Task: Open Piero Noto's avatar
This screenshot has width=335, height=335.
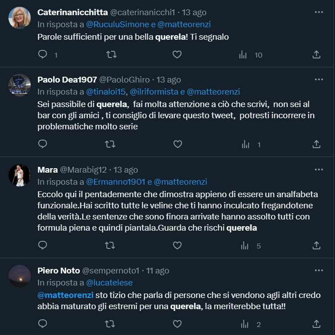Action: (x=20, y=276)
